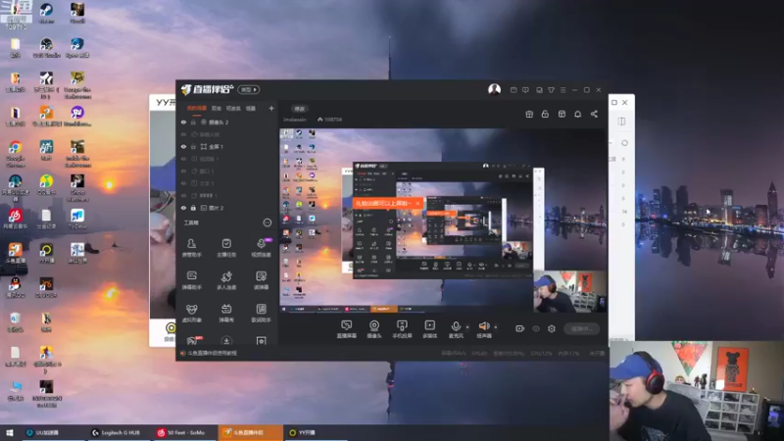Add a 多媒体 multimedia source
The height and width of the screenshot is (441, 784).
coord(429,329)
